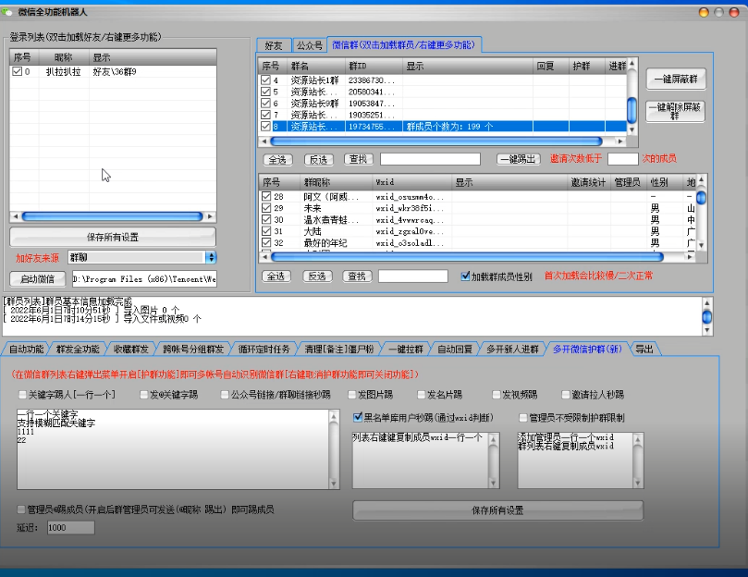
Task: Open the 导出 tab
Action: click(644, 350)
